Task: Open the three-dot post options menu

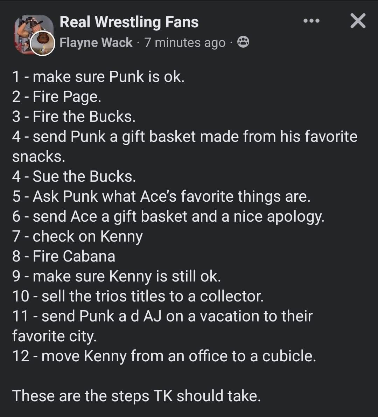Action: click(x=311, y=21)
